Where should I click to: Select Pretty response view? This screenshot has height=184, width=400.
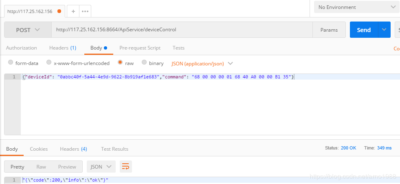click(18, 167)
